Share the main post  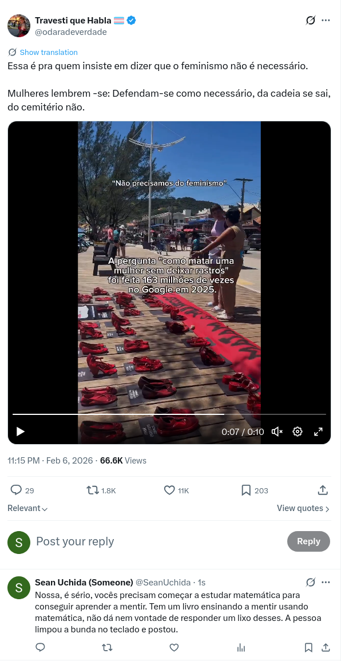point(323,490)
